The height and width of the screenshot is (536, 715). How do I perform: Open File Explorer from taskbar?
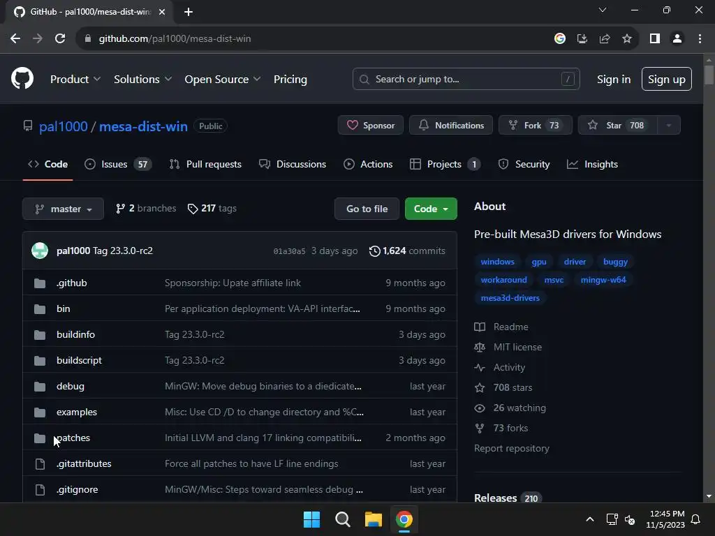tap(374, 519)
